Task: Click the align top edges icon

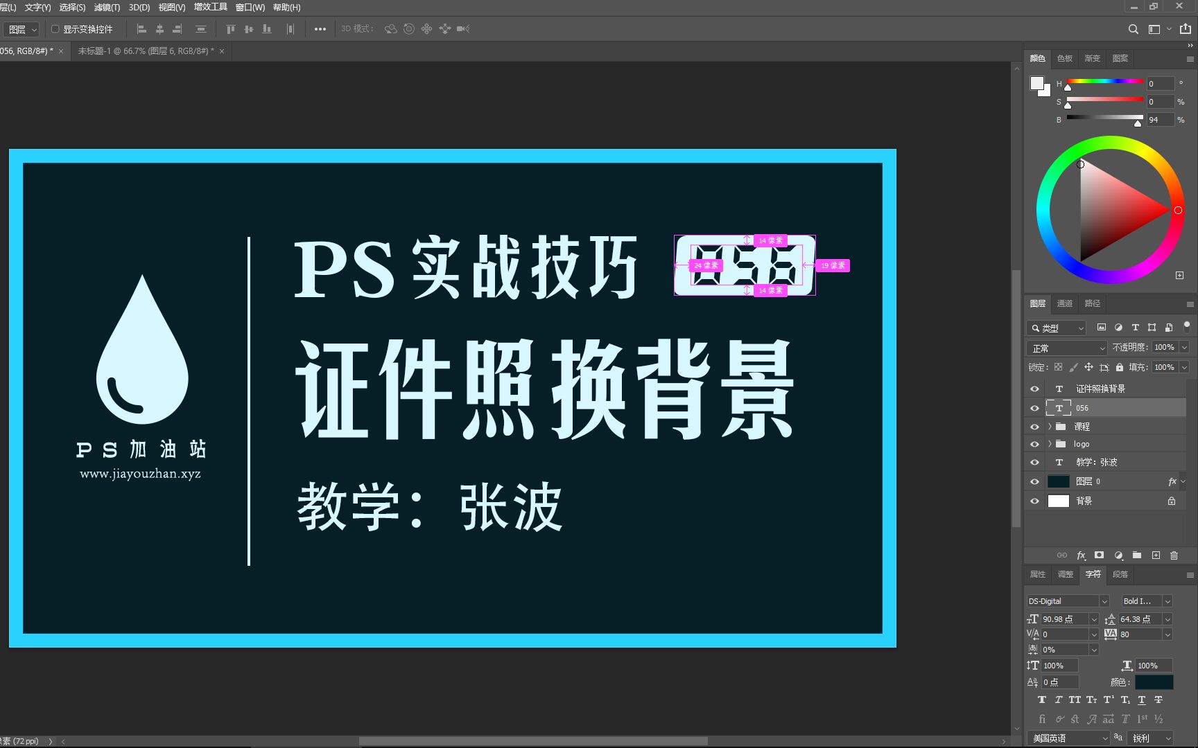Action: pyautogui.click(x=231, y=29)
